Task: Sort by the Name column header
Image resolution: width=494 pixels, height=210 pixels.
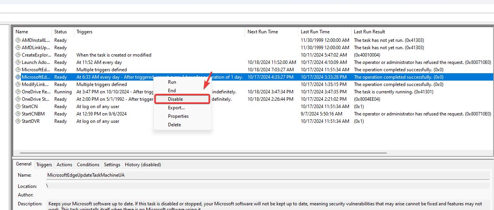Action: (33, 32)
